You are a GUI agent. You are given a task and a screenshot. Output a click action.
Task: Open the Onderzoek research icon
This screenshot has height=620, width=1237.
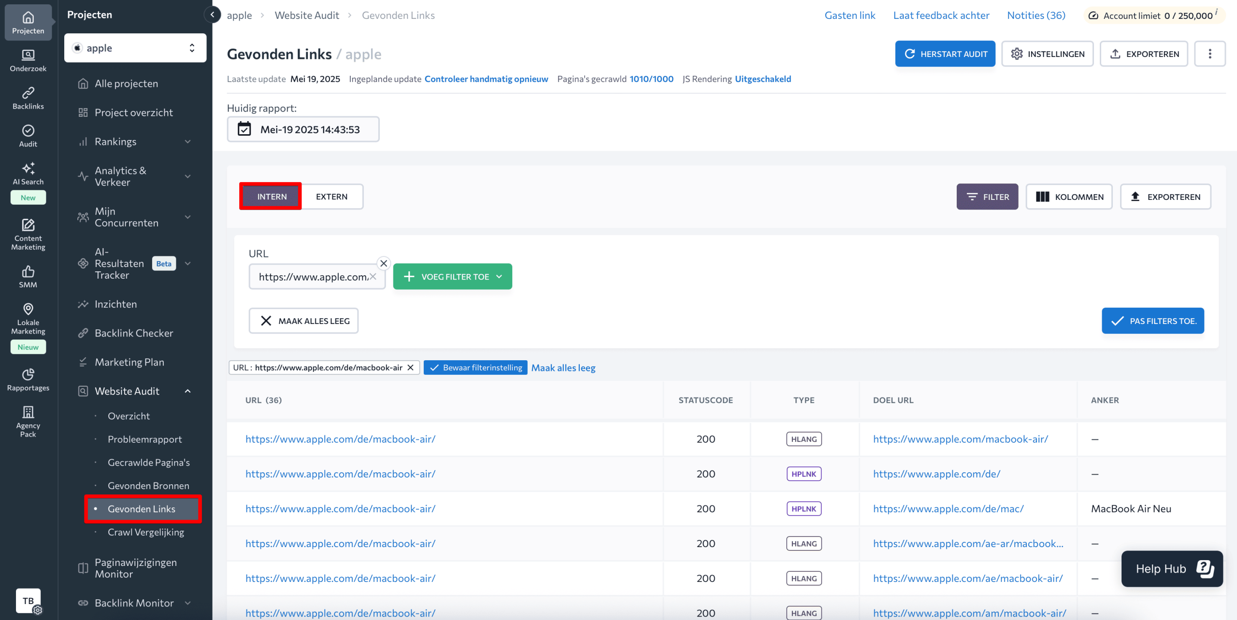28,60
